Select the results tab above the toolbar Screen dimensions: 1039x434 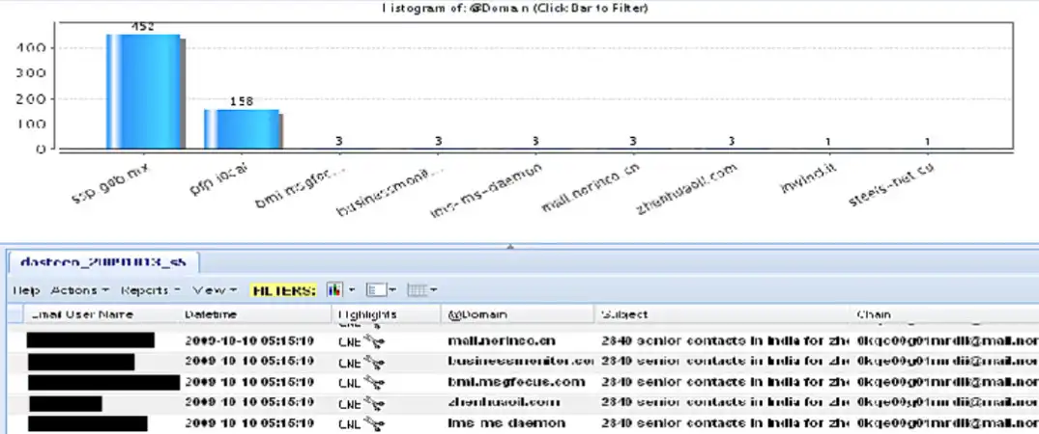[101, 262]
